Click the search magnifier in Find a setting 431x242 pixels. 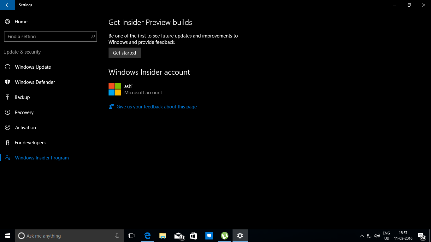pyautogui.click(x=93, y=37)
